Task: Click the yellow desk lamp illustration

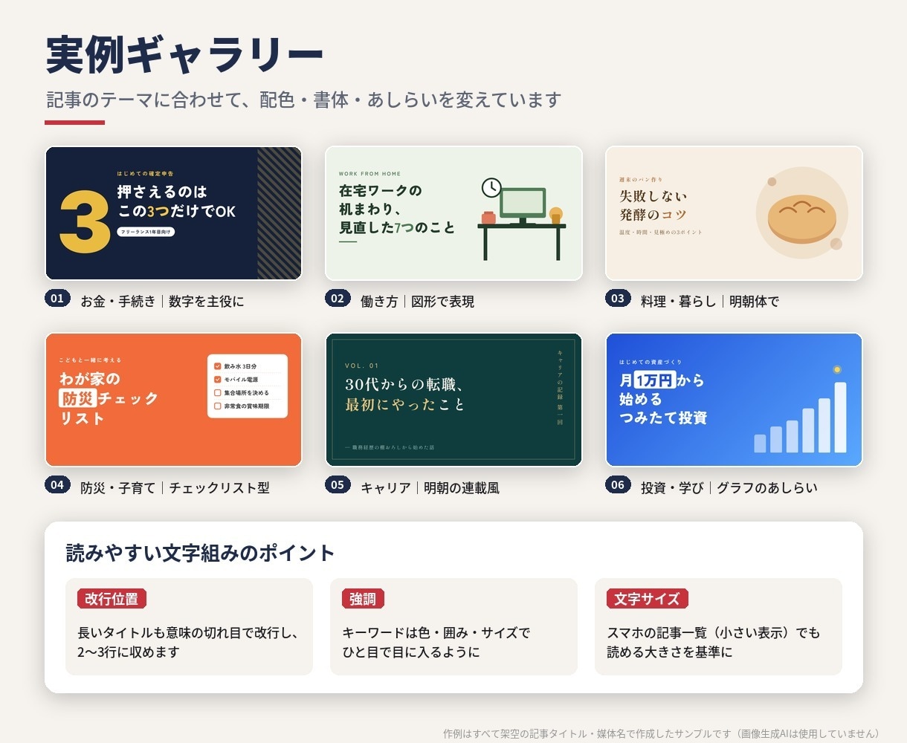Action: point(556,215)
